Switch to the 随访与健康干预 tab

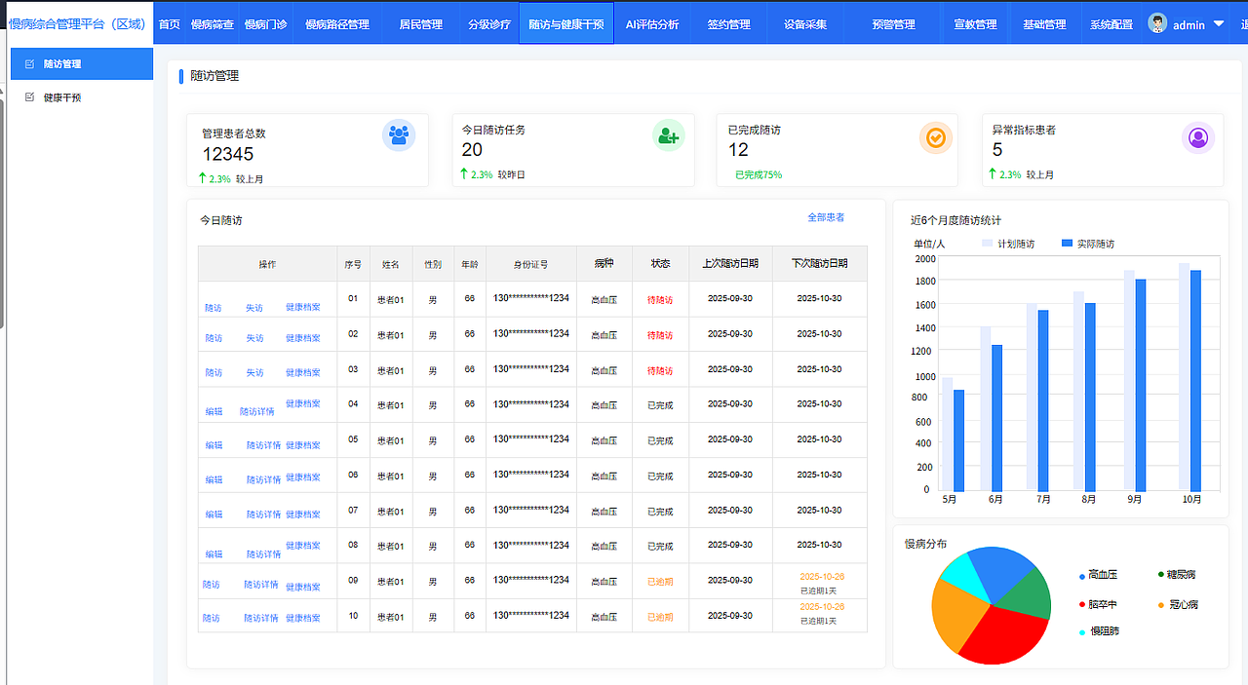pos(565,23)
